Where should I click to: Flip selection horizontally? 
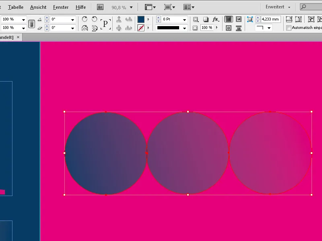click(85, 28)
